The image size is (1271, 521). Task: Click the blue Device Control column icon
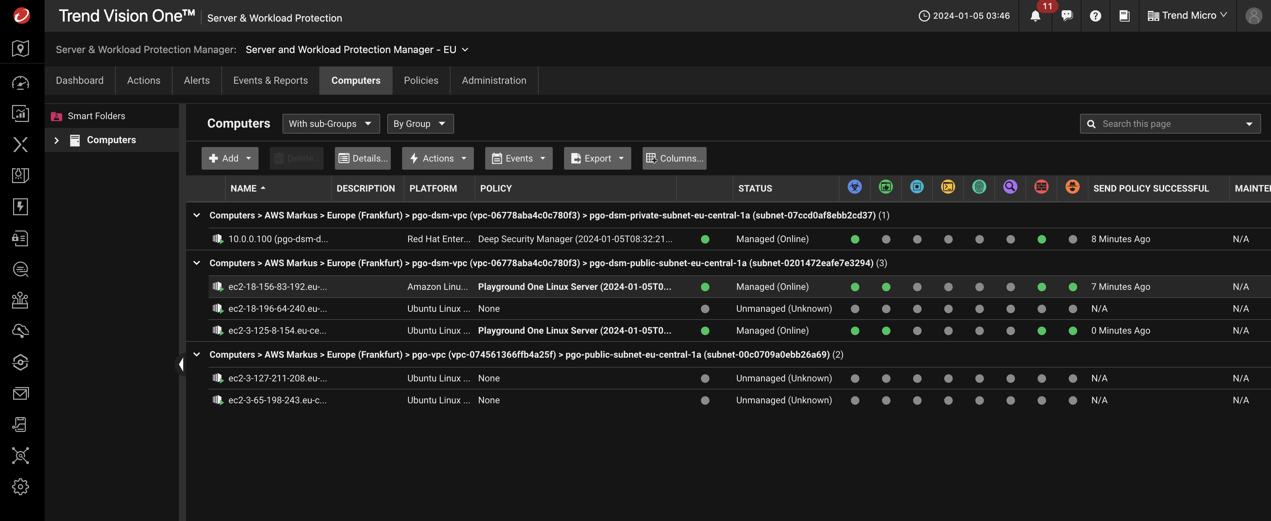pyautogui.click(x=917, y=187)
